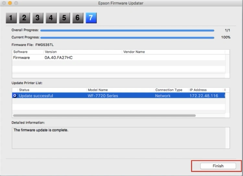Select step 2 number icon

(x=24, y=18)
